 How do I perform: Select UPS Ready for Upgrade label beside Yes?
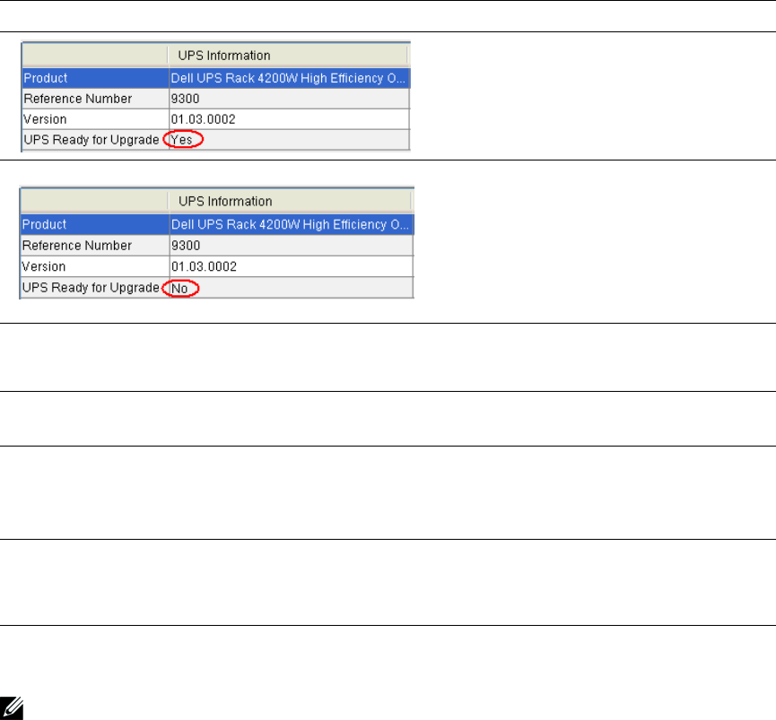coord(92,140)
